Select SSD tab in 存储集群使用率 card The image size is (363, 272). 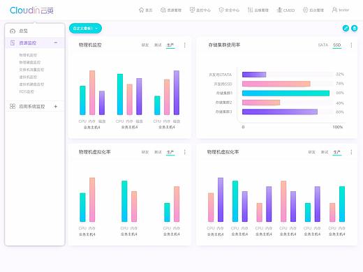336,45
